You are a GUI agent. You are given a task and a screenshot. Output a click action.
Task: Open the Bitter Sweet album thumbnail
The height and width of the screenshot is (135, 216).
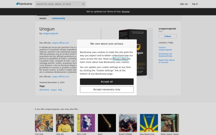point(170,123)
